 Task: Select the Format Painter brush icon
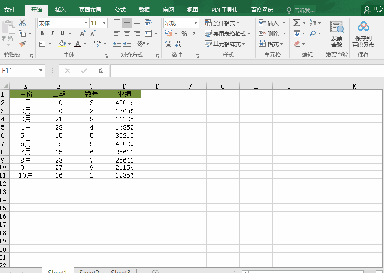(22, 44)
